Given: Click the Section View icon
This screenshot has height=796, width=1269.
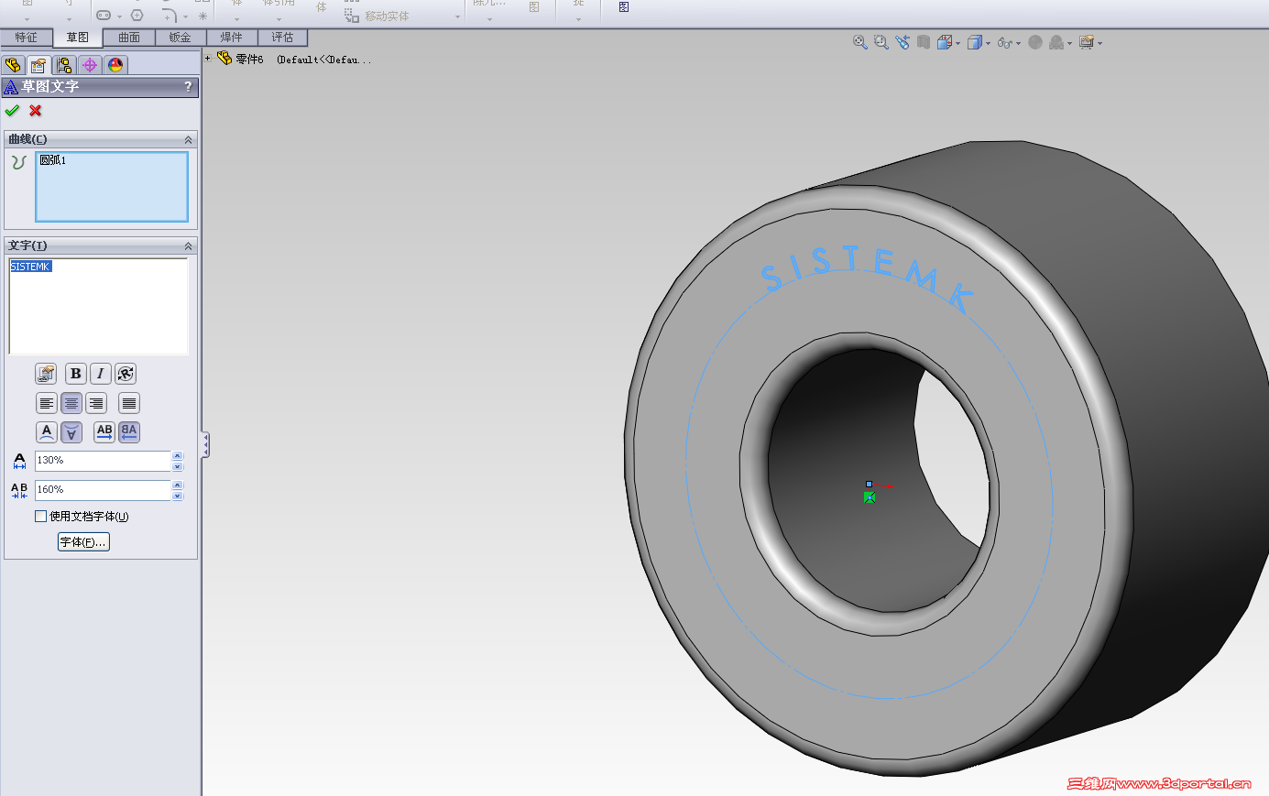Looking at the screenshot, I should click(x=924, y=42).
